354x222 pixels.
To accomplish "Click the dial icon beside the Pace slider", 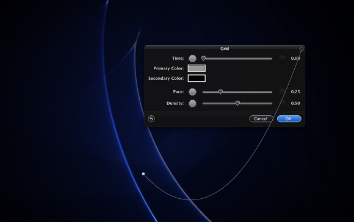I will click(192, 92).
